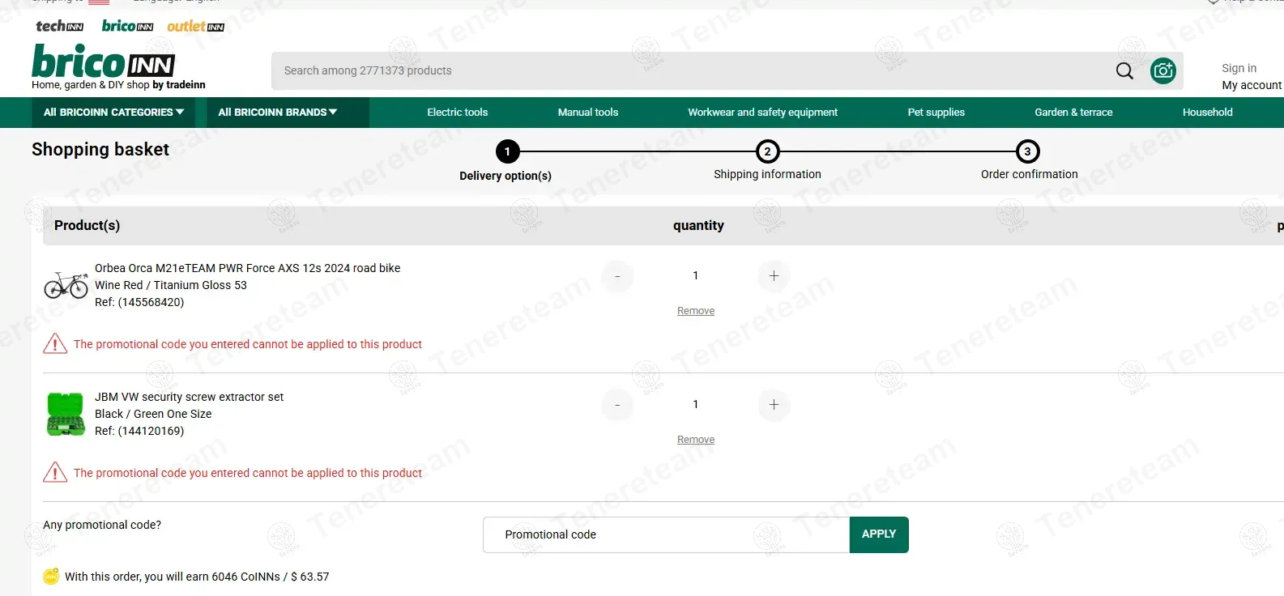Click 'Home, garden & DIY shop by tradeinn' tagline
This screenshot has width=1284, height=596.
pyautogui.click(x=118, y=85)
